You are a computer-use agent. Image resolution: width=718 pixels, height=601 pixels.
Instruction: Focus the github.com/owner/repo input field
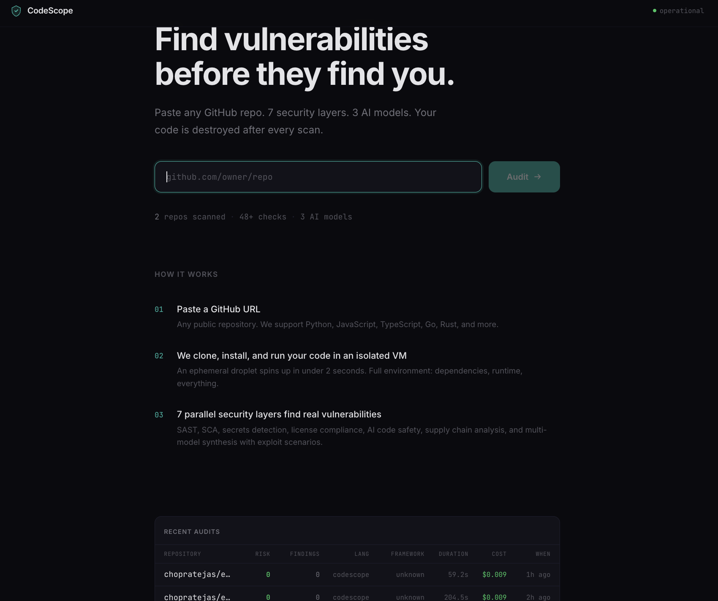coord(318,177)
